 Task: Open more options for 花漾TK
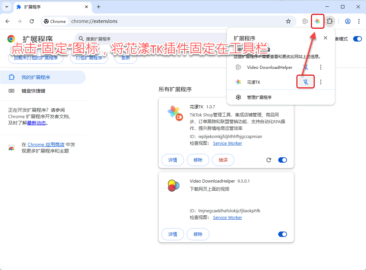tap(321, 82)
